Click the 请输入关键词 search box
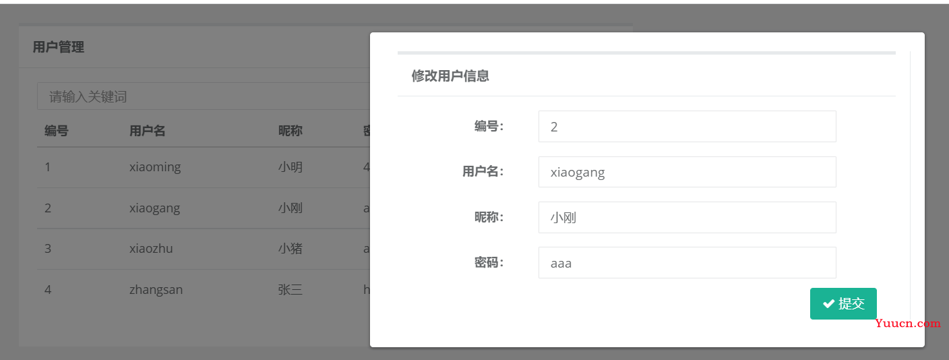This screenshot has width=949, height=360. coord(204,96)
